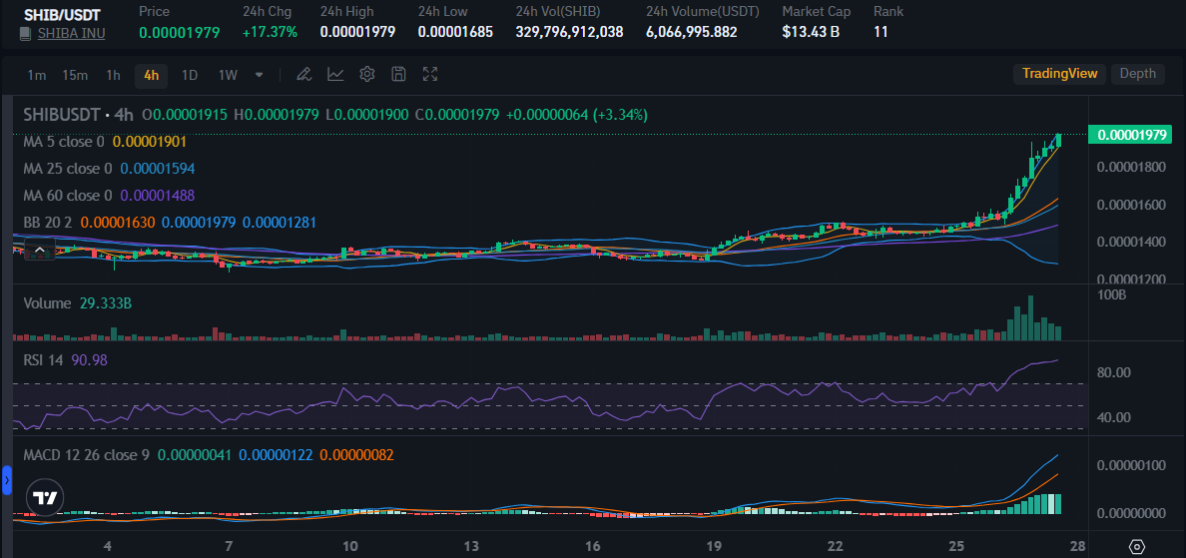Click the Volume value 29.333B
1186x558 pixels.
[x=106, y=303]
